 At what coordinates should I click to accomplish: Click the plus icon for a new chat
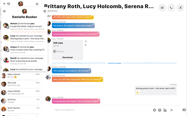click(4, 4)
